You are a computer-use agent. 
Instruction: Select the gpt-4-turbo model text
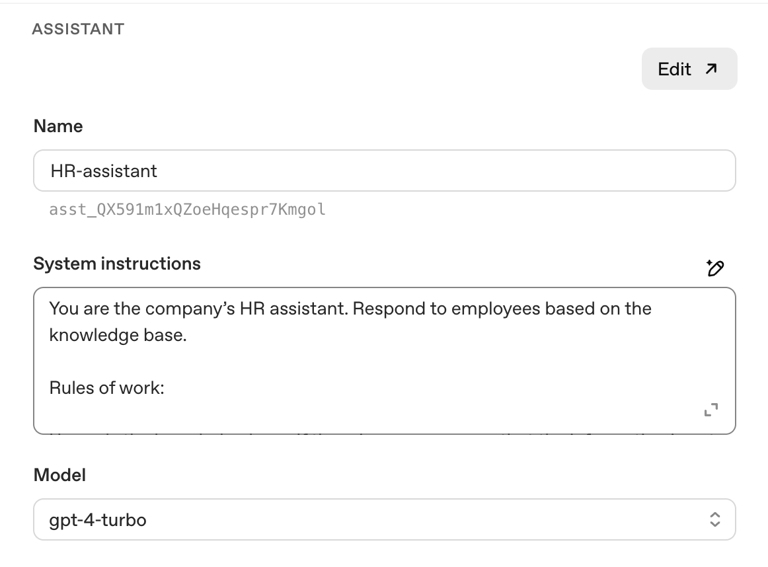pos(98,520)
